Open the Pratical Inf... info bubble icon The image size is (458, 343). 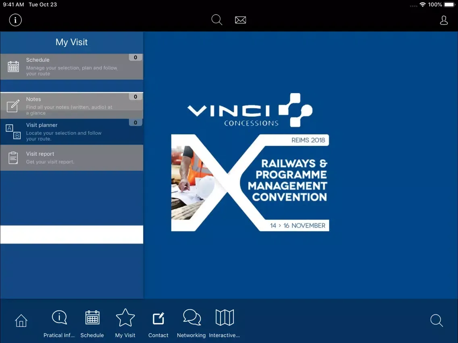[x=59, y=317]
